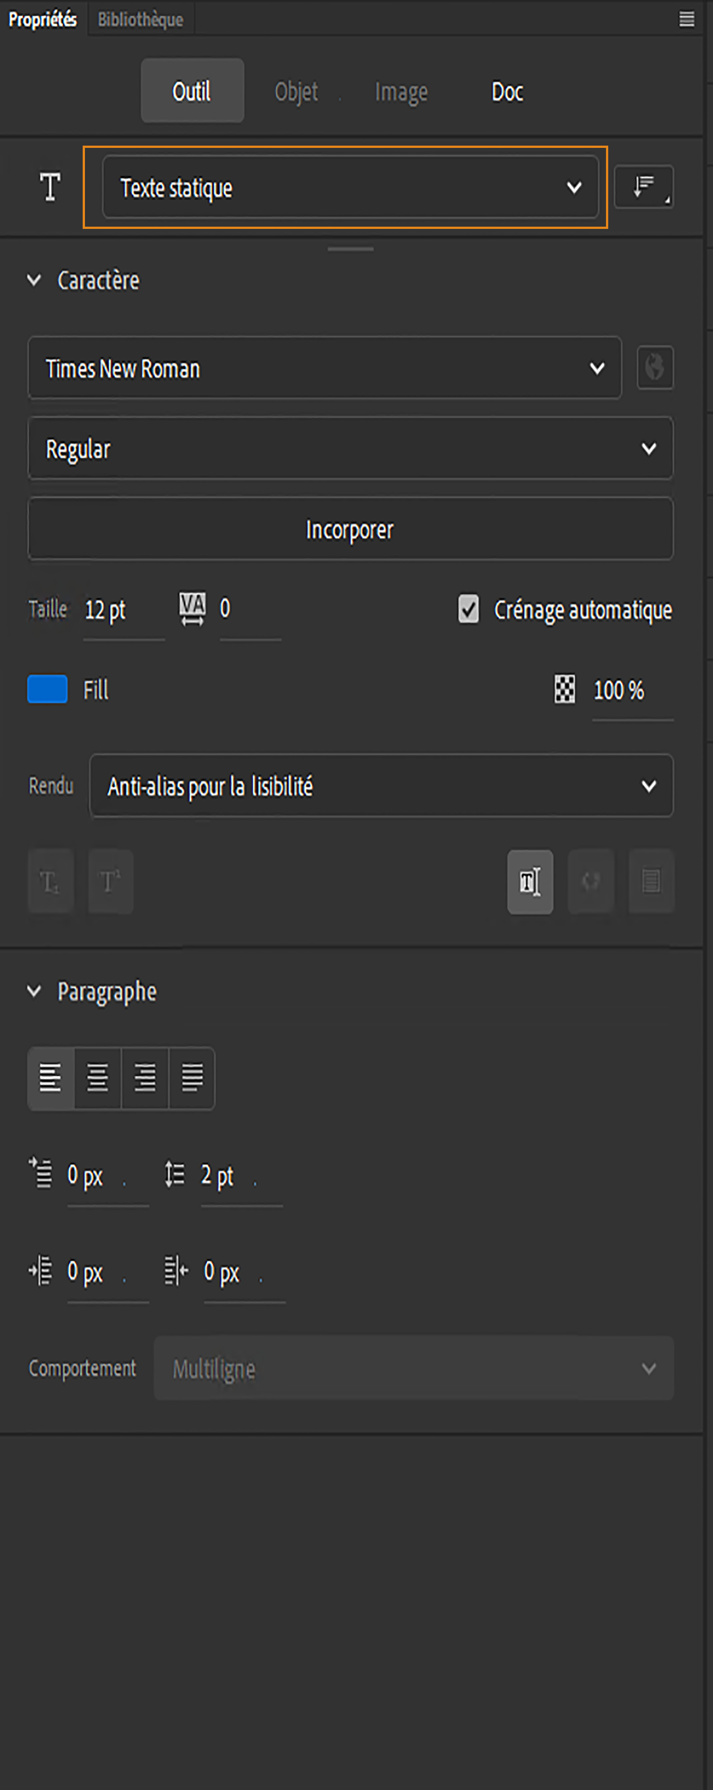Click the blue Fill color swatch
Screen dimensions: 713x1790
46,690
